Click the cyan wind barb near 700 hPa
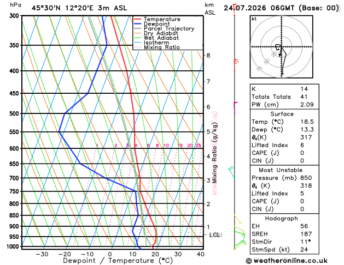This screenshot has width=344, height=265. pyautogui.click(x=231, y=172)
